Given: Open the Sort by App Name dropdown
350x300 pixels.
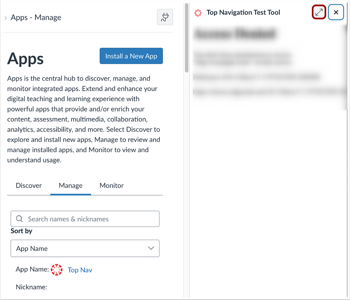Looking at the screenshot, I should pos(85,248).
